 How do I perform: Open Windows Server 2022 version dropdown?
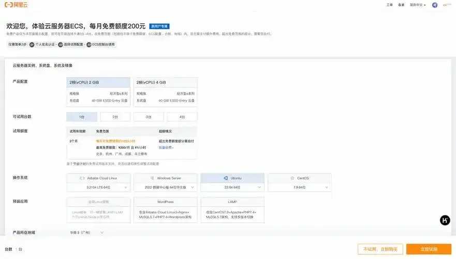(x=166, y=188)
